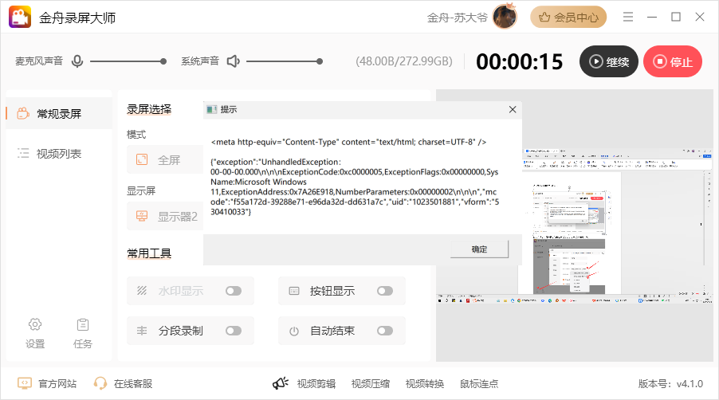Open the user avatar profile picture
This screenshot has height=400, width=719.
click(x=505, y=17)
